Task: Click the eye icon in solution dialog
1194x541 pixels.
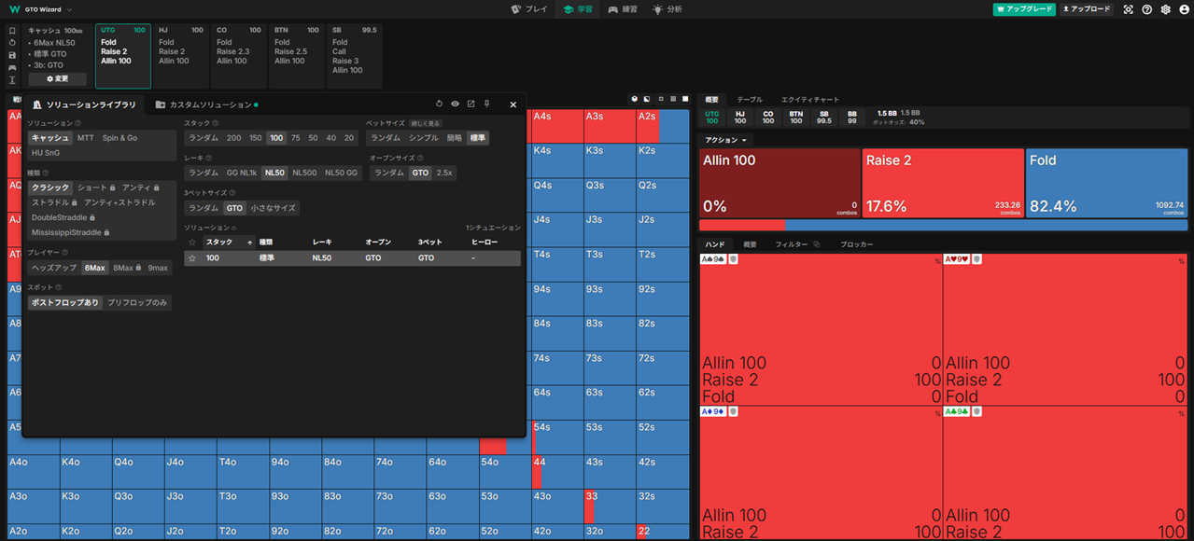Action: [455, 104]
